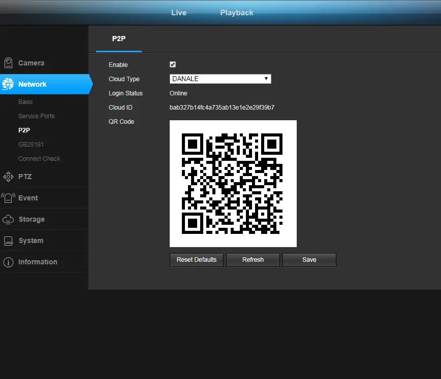441x379 pixels.
Task: Go to Service Ports submenu
Action: [36, 116]
